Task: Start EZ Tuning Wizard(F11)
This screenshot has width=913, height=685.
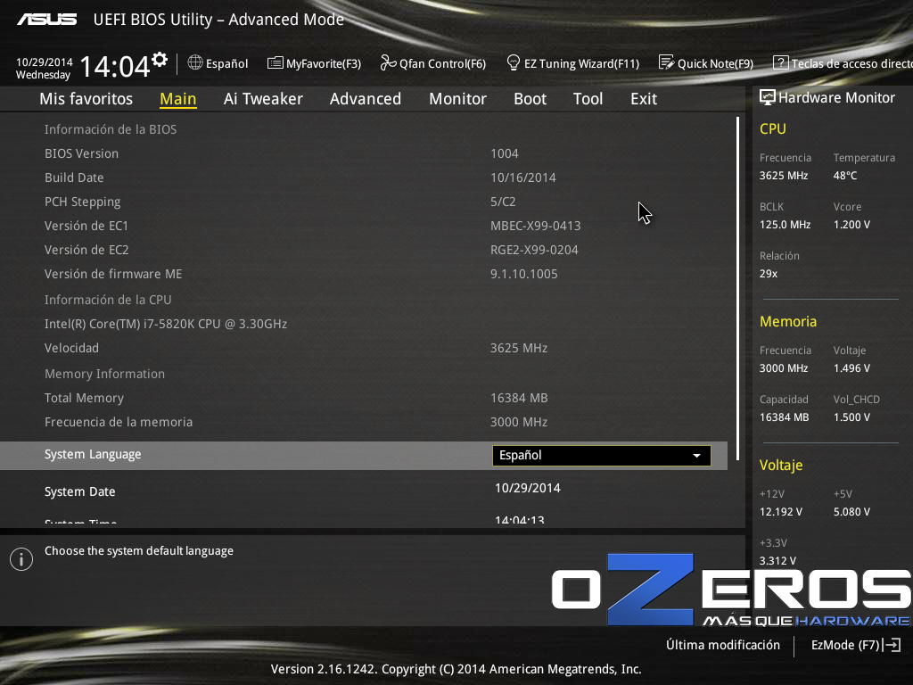Action: (573, 63)
